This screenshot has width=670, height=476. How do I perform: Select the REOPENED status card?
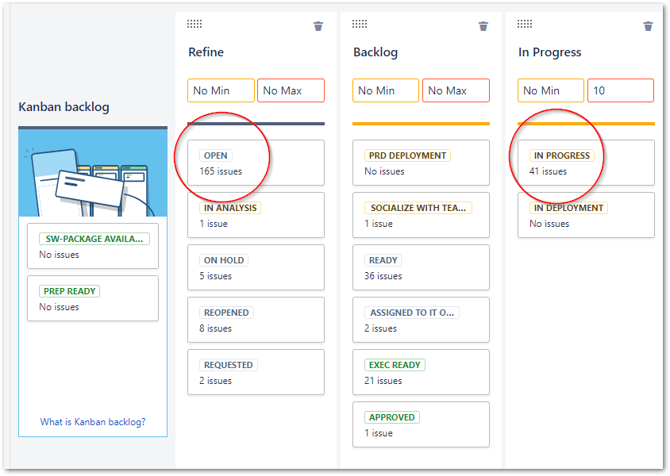256,320
